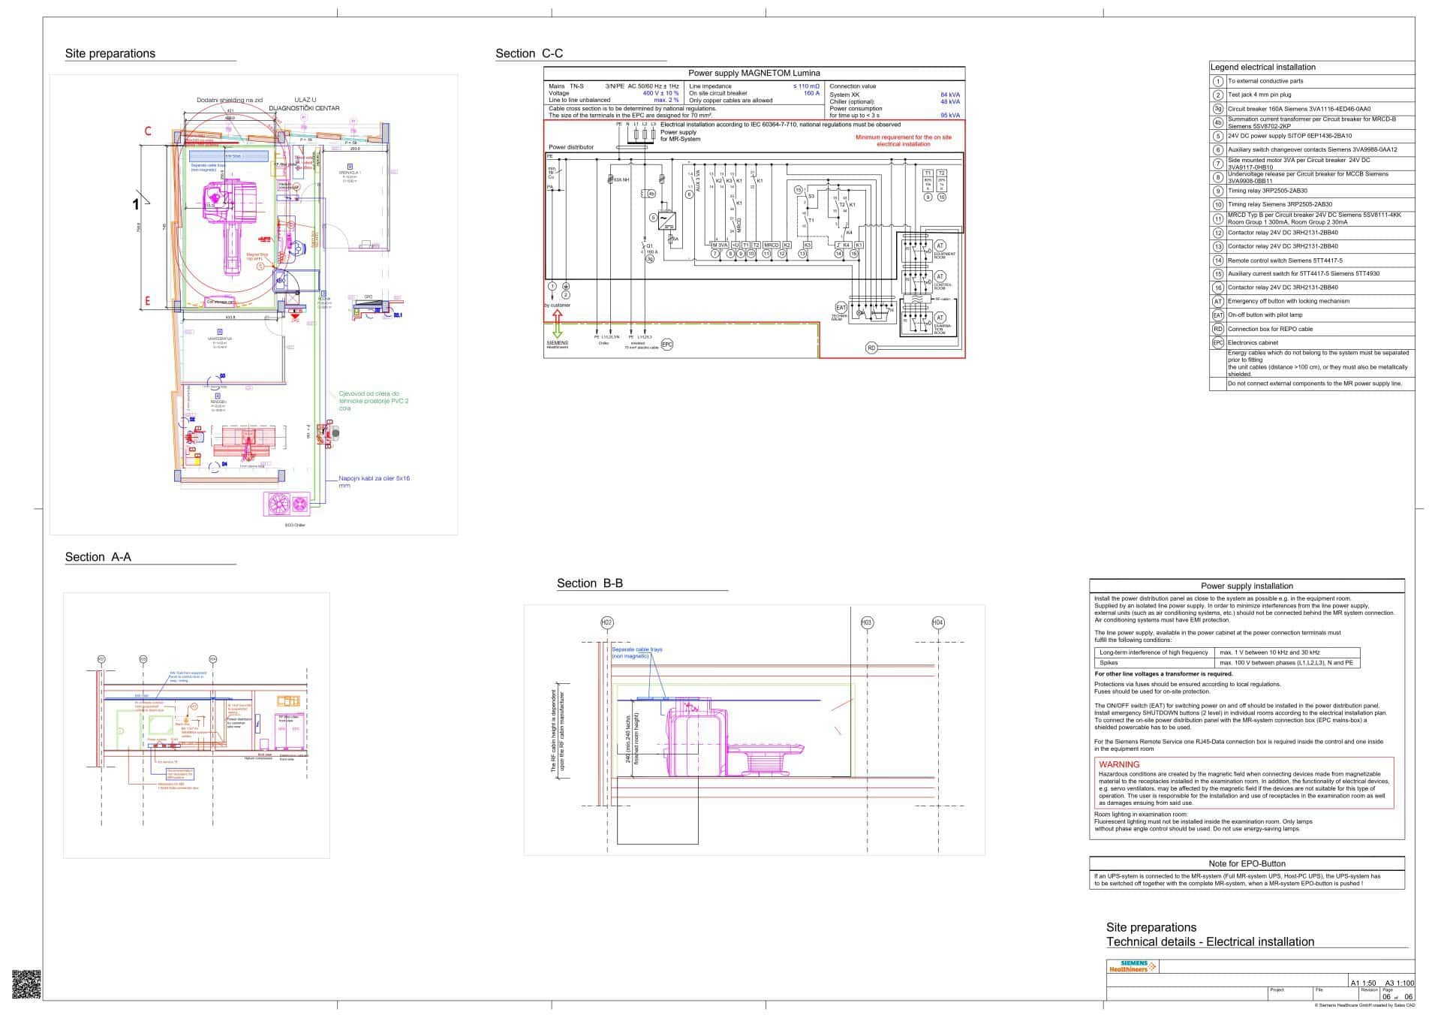
Task: Click the Siemens Healthcare GmbH copyright line
Action: 1364,1005
